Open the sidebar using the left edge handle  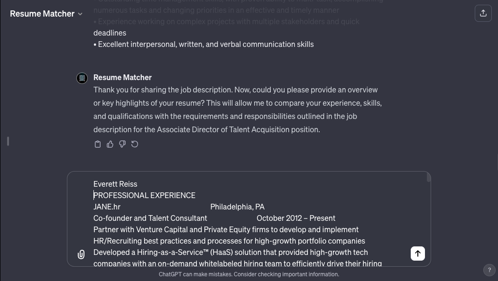click(x=8, y=141)
